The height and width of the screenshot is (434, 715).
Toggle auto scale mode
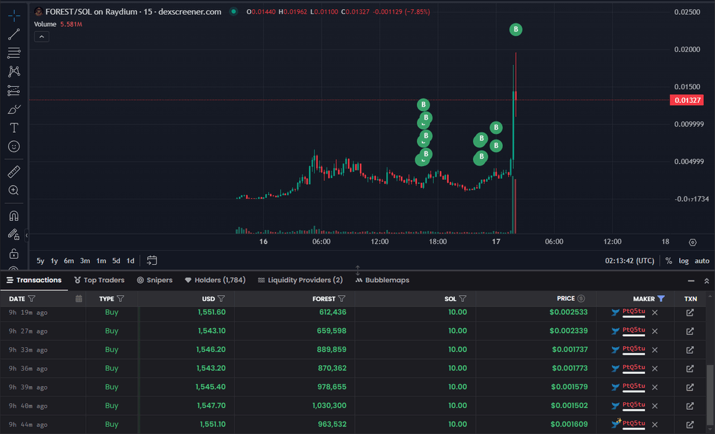click(x=702, y=261)
